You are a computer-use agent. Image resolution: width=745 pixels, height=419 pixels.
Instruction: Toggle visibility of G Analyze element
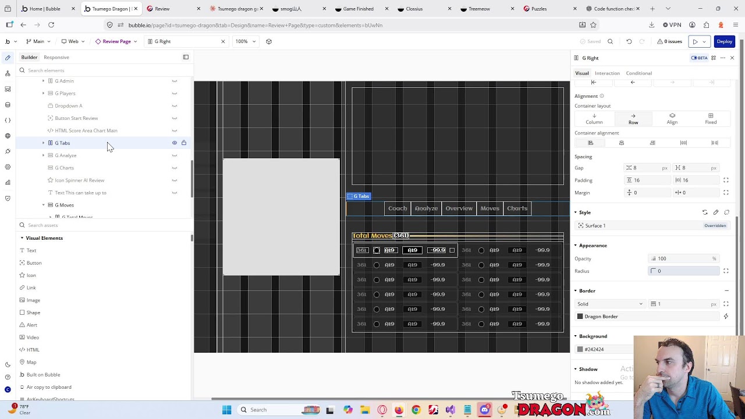(x=174, y=155)
